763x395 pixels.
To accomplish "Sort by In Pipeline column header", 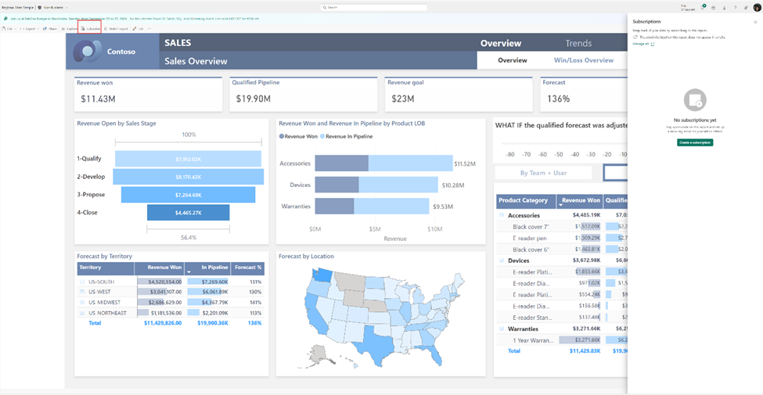I will click(208, 267).
